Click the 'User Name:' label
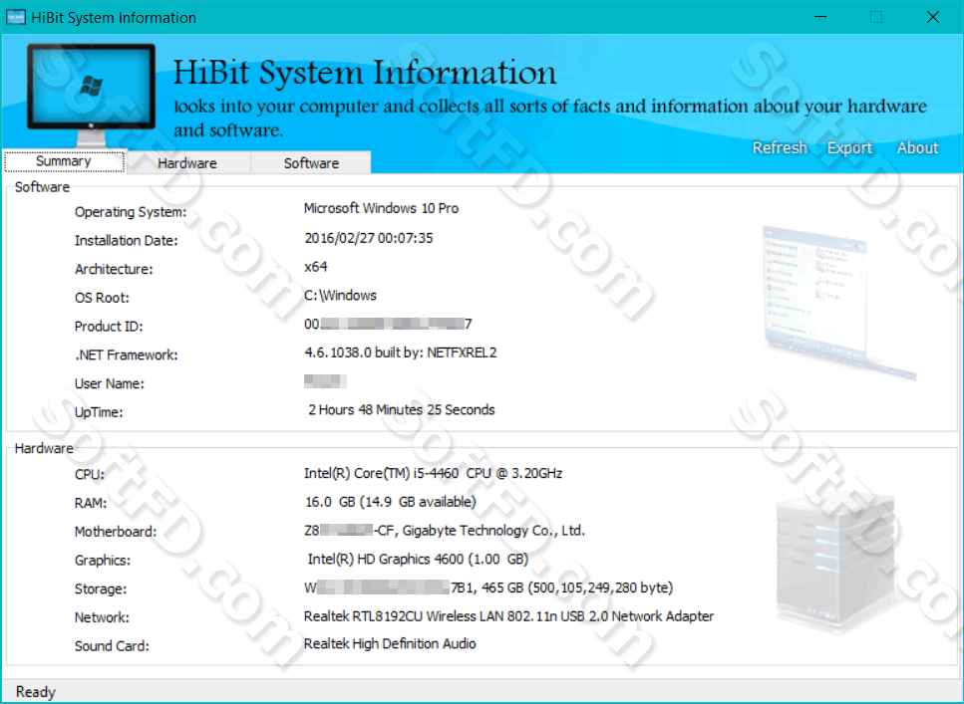Screen dimensions: 964x704 click(110, 384)
